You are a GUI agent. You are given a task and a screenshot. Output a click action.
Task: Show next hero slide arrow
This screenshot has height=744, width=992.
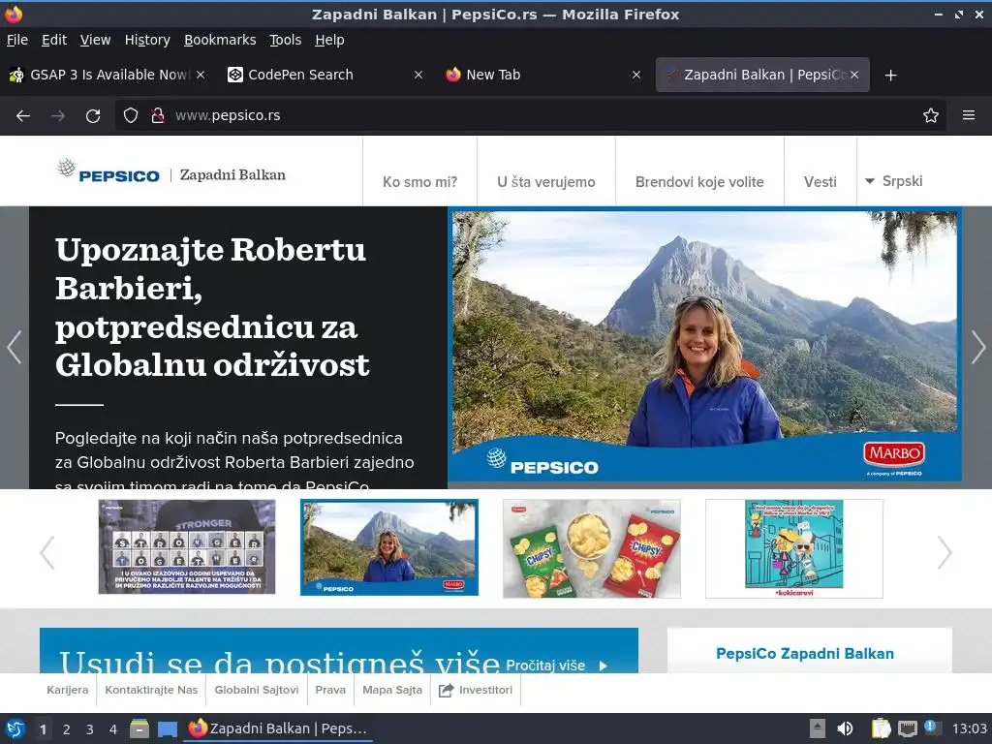click(x=978, y=347)
